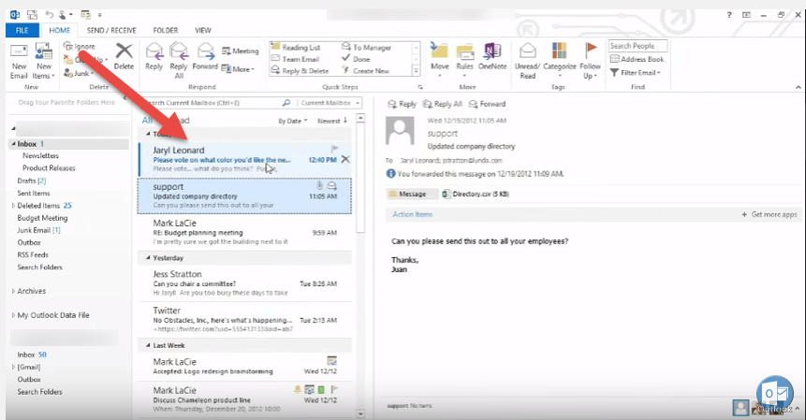Click the Undo arrow in quick access toolbar
806x420 pixels.
(50, 14)
